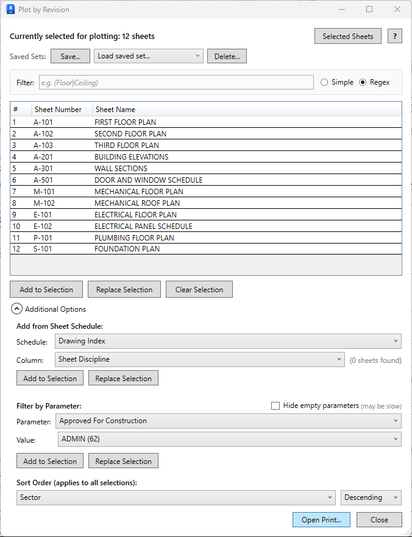Enable Hide empty parameters checkbox
The image size is (412, 537).
tap(275, 405)
